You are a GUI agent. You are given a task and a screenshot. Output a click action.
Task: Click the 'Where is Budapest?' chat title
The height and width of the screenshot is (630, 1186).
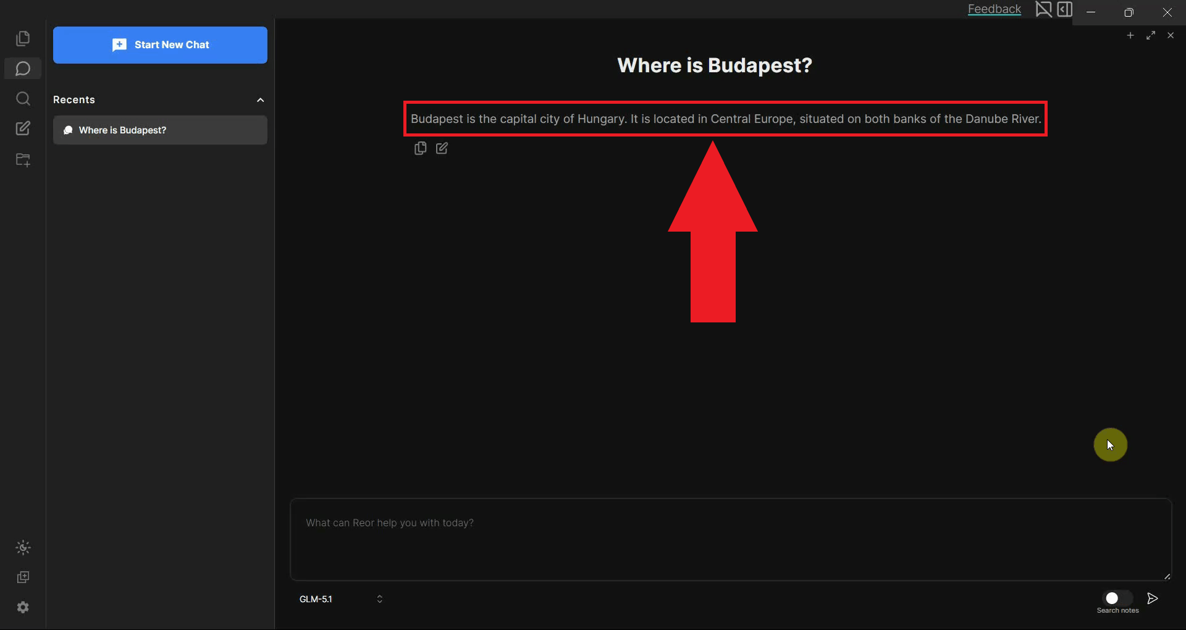[x=715, y=65]
